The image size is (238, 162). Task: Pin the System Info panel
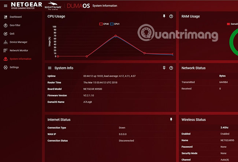[164, 68]
